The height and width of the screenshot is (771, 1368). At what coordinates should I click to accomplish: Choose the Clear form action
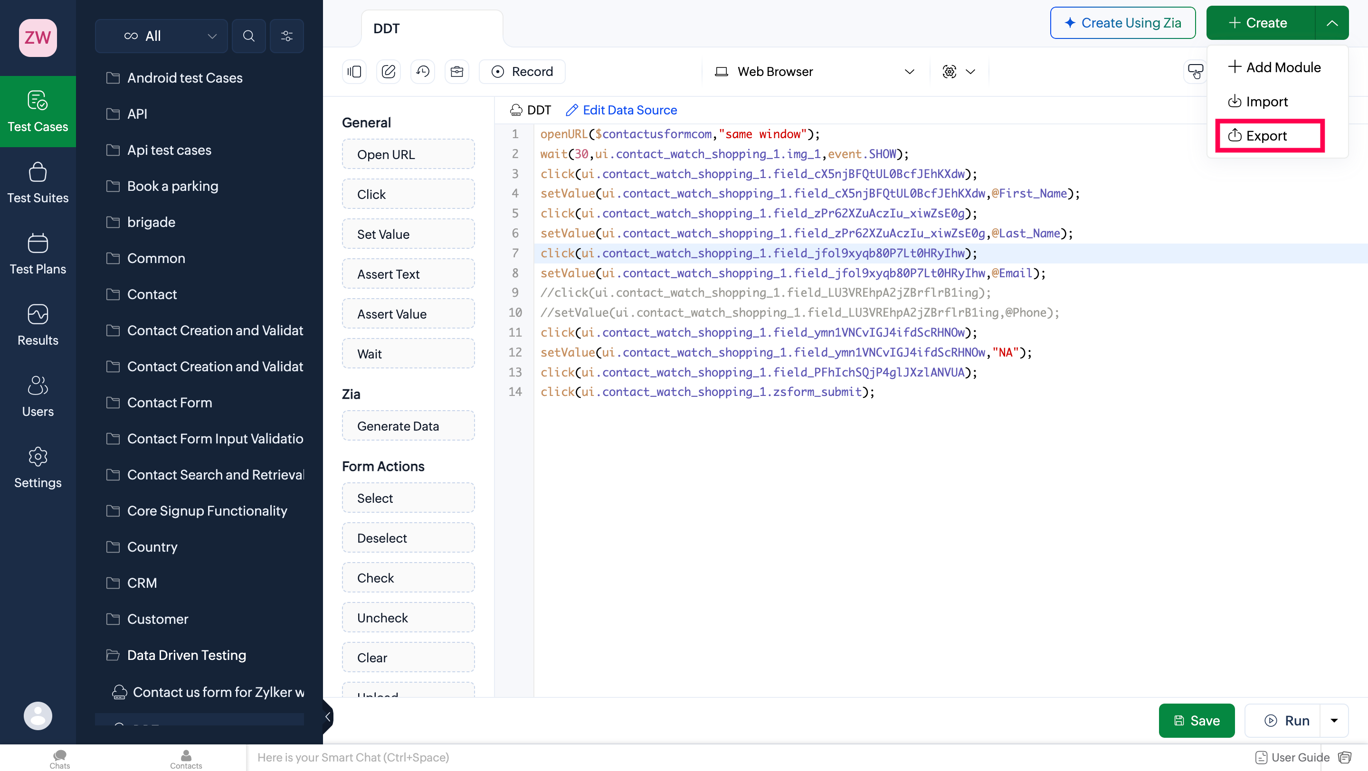[408, 657]
